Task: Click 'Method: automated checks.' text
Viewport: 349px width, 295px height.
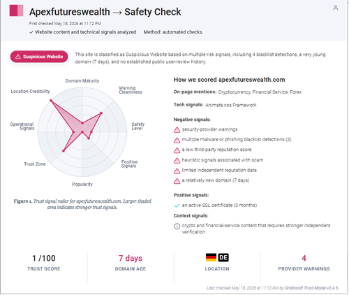Action: [173, 32]
